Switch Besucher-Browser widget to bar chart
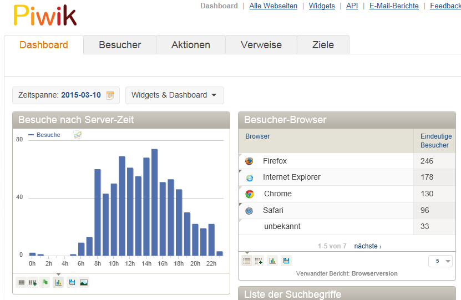 tap(272, 261)
